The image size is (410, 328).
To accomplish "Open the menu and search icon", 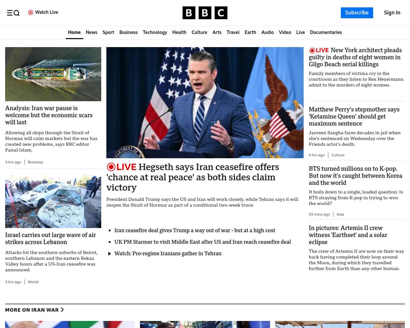I will click(x=13, y=13).
